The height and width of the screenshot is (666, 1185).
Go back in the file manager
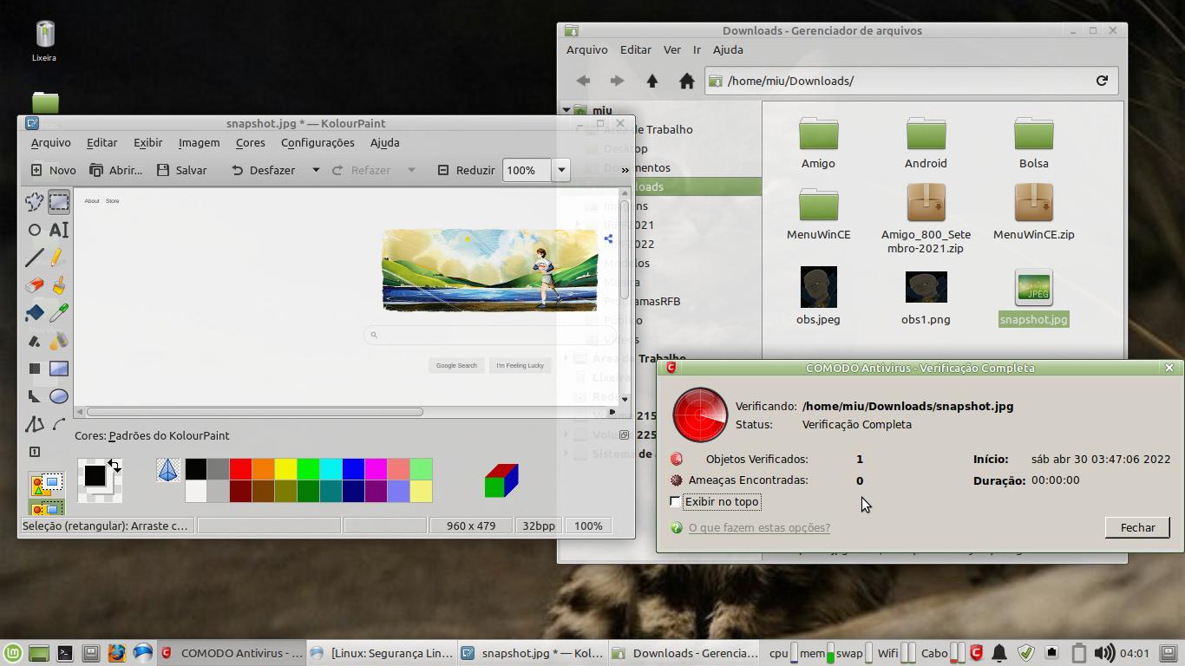(x=583, y=81)
